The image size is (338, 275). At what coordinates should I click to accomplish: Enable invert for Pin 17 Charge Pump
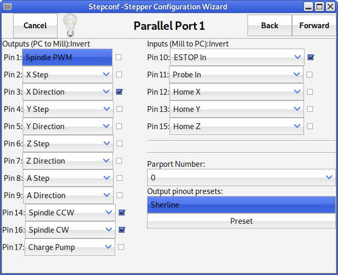[x=121, y=247]
